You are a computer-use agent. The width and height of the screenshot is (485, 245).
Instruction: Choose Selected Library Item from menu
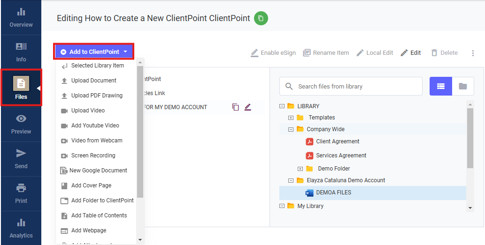(96, 66)
